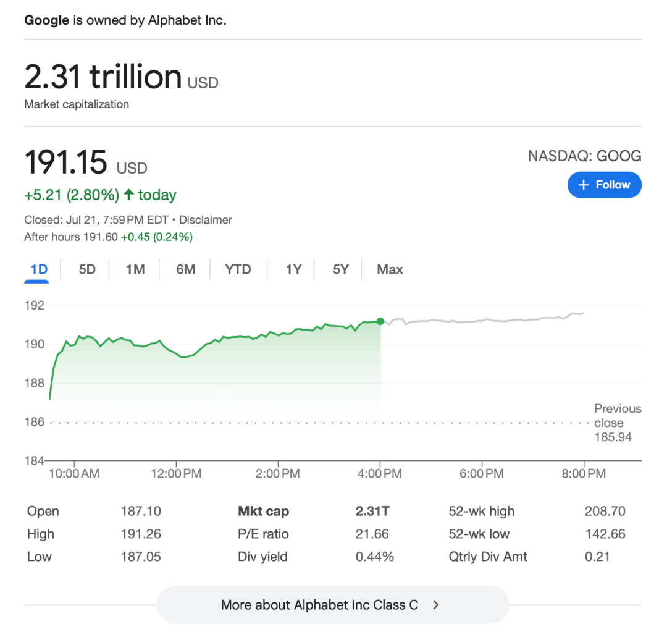This screenshot has height=637, width=667.
Task: Switch to the 5D chart tab
Action: [x=87, y=269]
